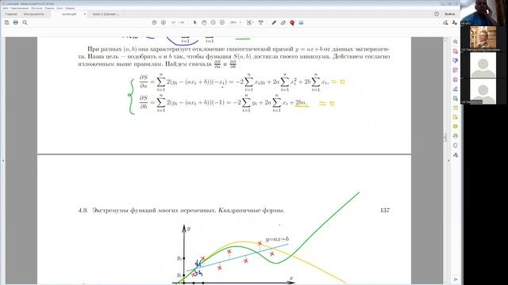Open the yellow file tool in right pane
508x285 pixels.
[455, 117]
